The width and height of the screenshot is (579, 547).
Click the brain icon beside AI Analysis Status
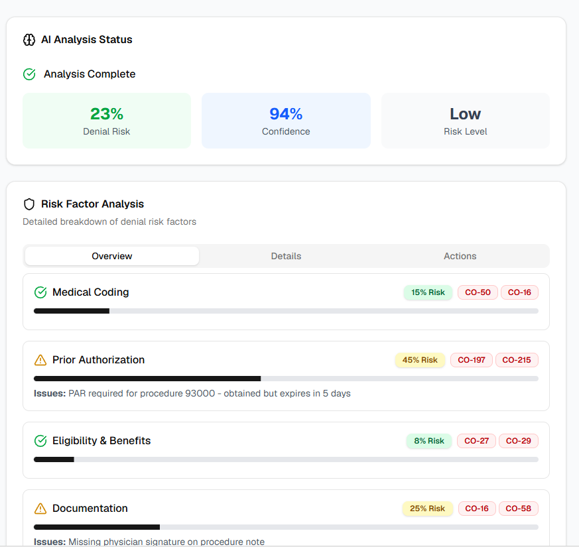29,40
